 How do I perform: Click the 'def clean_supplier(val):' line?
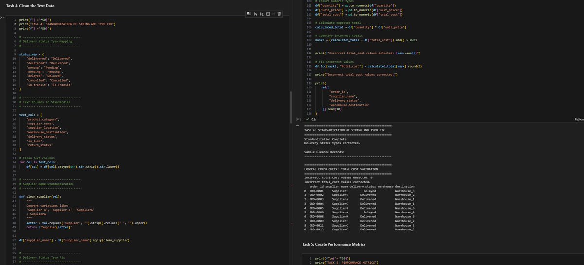(x=40, y=196)
